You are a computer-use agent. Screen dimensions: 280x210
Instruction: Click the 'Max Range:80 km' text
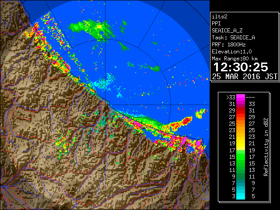pyautogui.click(x=234, y=59)
